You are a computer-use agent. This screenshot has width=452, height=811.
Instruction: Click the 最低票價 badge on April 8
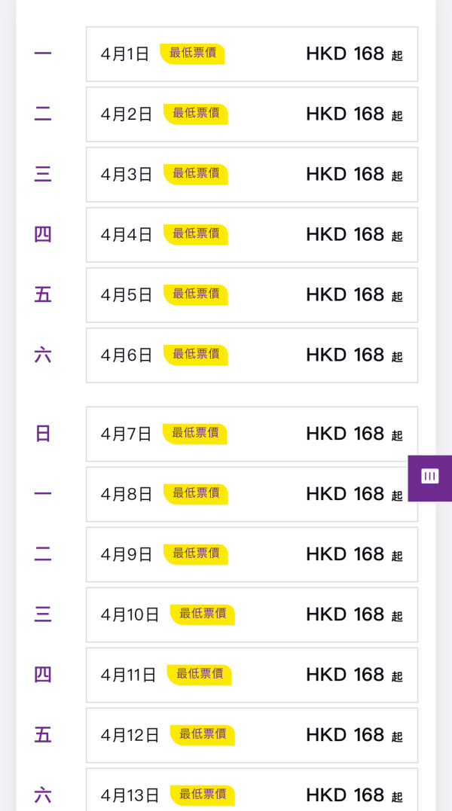[194, 494]
